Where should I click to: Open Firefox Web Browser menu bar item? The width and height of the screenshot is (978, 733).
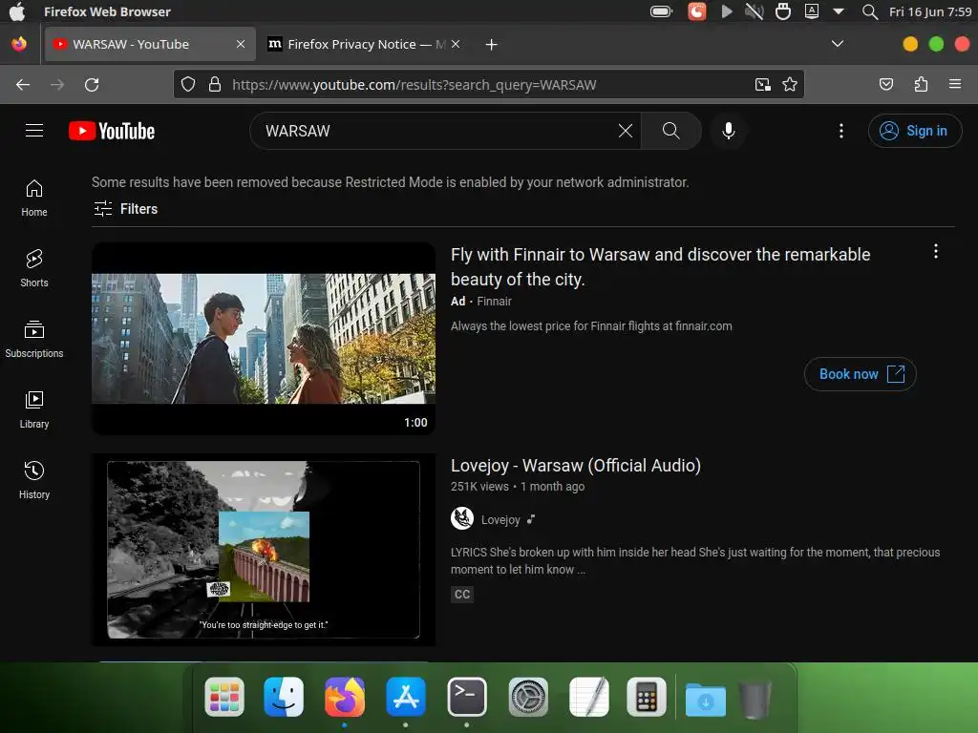[107, 11]
